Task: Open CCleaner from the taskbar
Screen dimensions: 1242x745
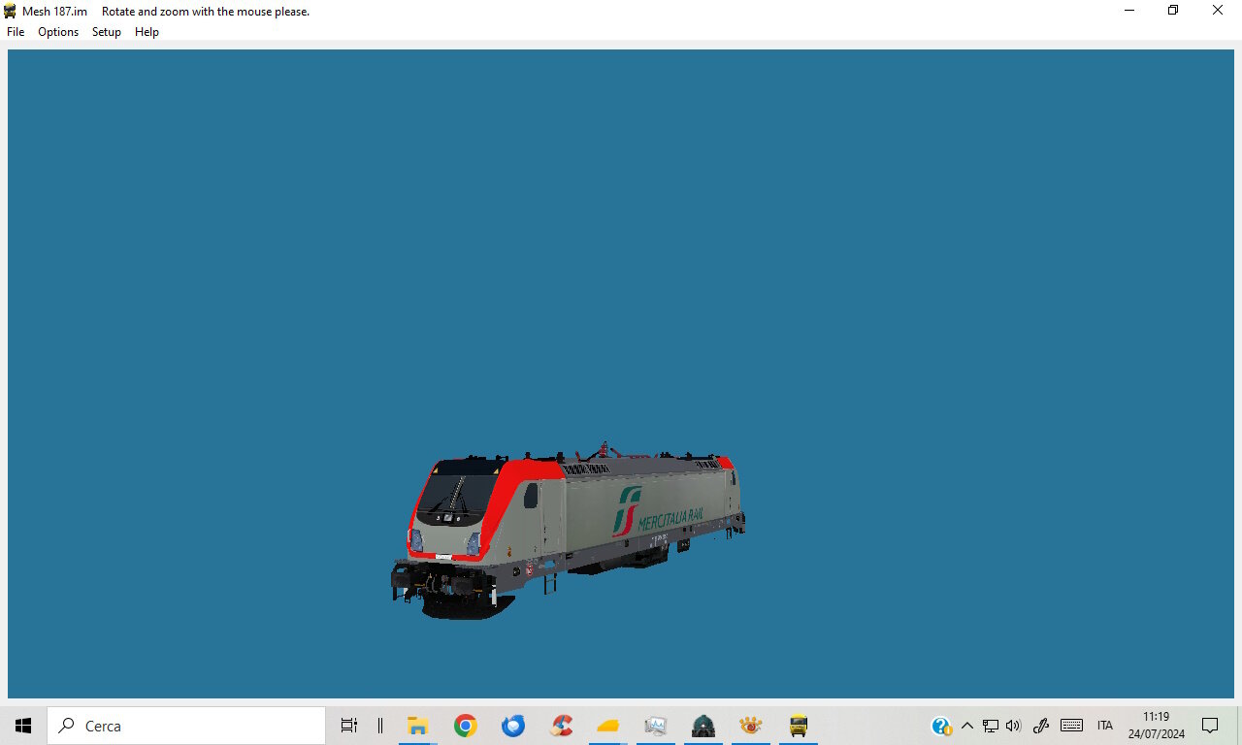Action: pyautogui.click(x=561, y=726)
